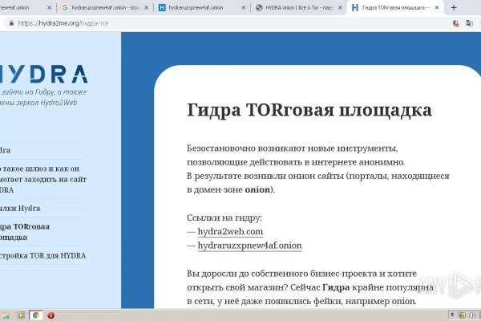Viewport: 481px width, 321px height.
Task: Click the red antivirus icon in the taskbar
Action: [51, 315]
